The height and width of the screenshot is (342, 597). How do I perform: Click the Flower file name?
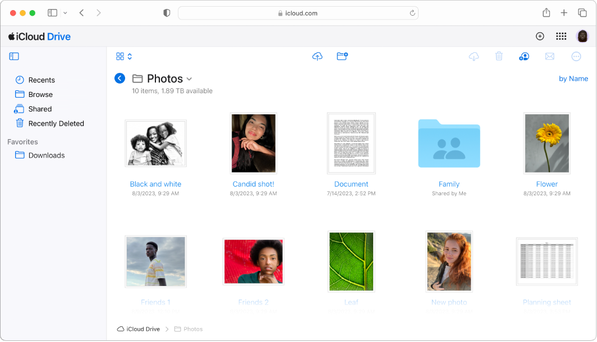(x=547, y=184)
